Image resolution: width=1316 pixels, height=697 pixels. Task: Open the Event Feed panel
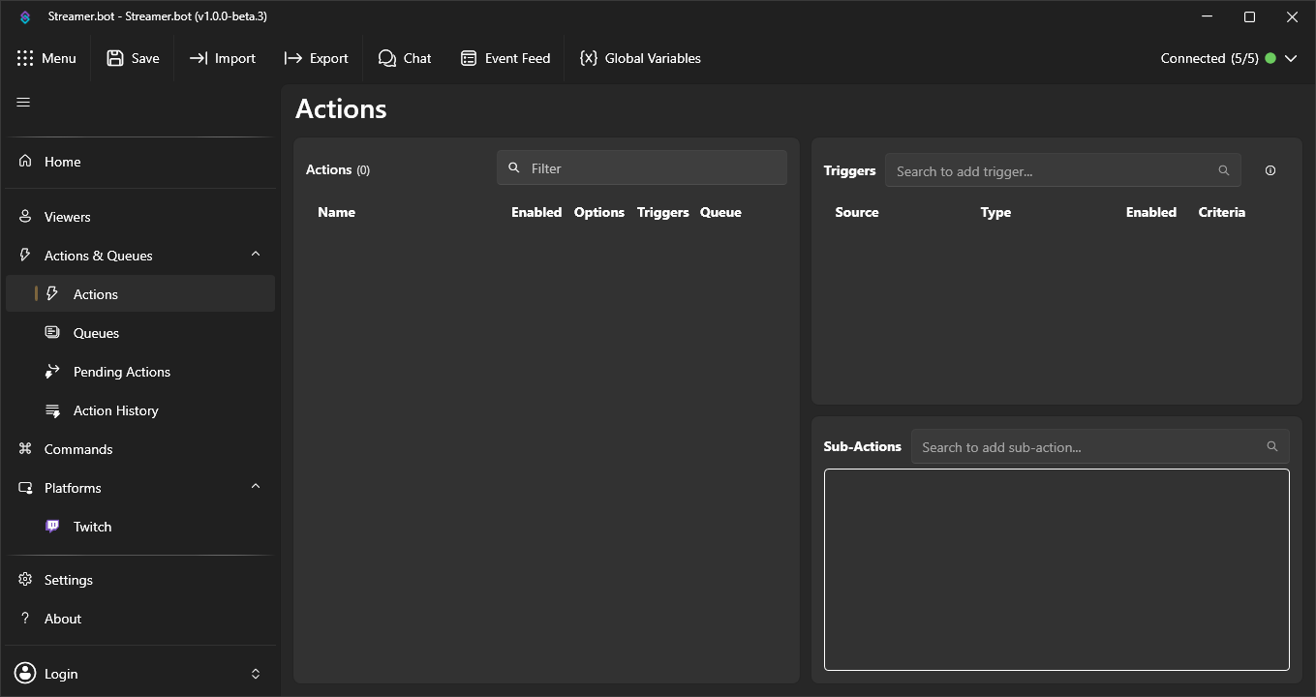click(x=505, y=58)
